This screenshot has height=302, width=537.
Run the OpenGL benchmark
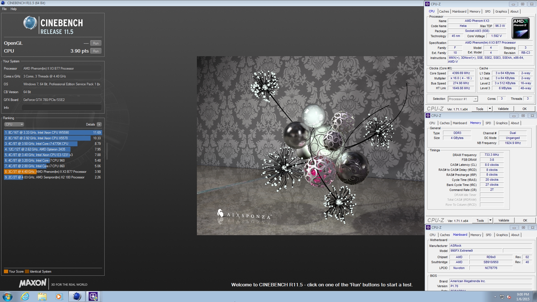coord(96,43)
